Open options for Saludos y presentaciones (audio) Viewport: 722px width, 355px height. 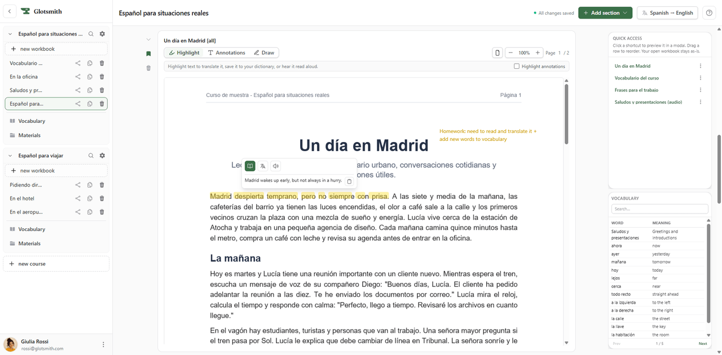point(701,102)
